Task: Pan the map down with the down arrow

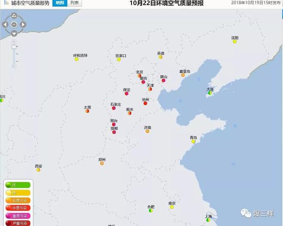Action: [x=14, y=33]
